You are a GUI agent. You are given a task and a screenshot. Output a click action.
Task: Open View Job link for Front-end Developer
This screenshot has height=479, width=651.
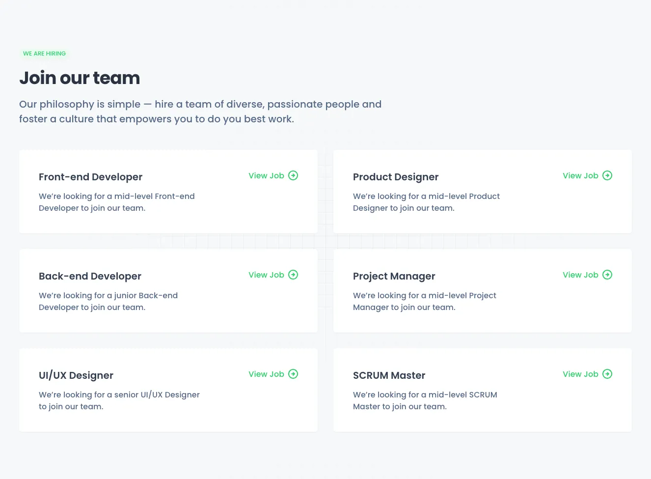point(266,176)
